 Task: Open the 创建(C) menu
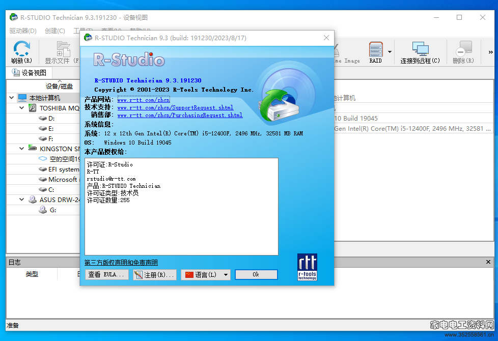[x=55, y=31]
